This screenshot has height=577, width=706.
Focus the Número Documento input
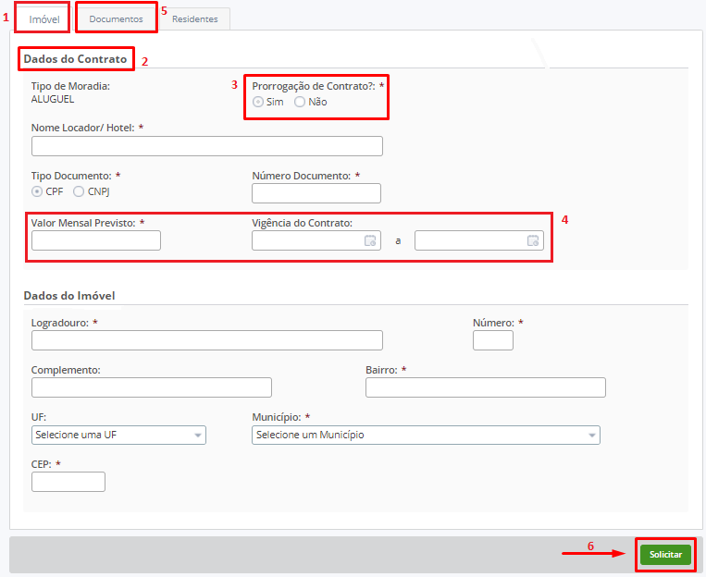point(316,192)
